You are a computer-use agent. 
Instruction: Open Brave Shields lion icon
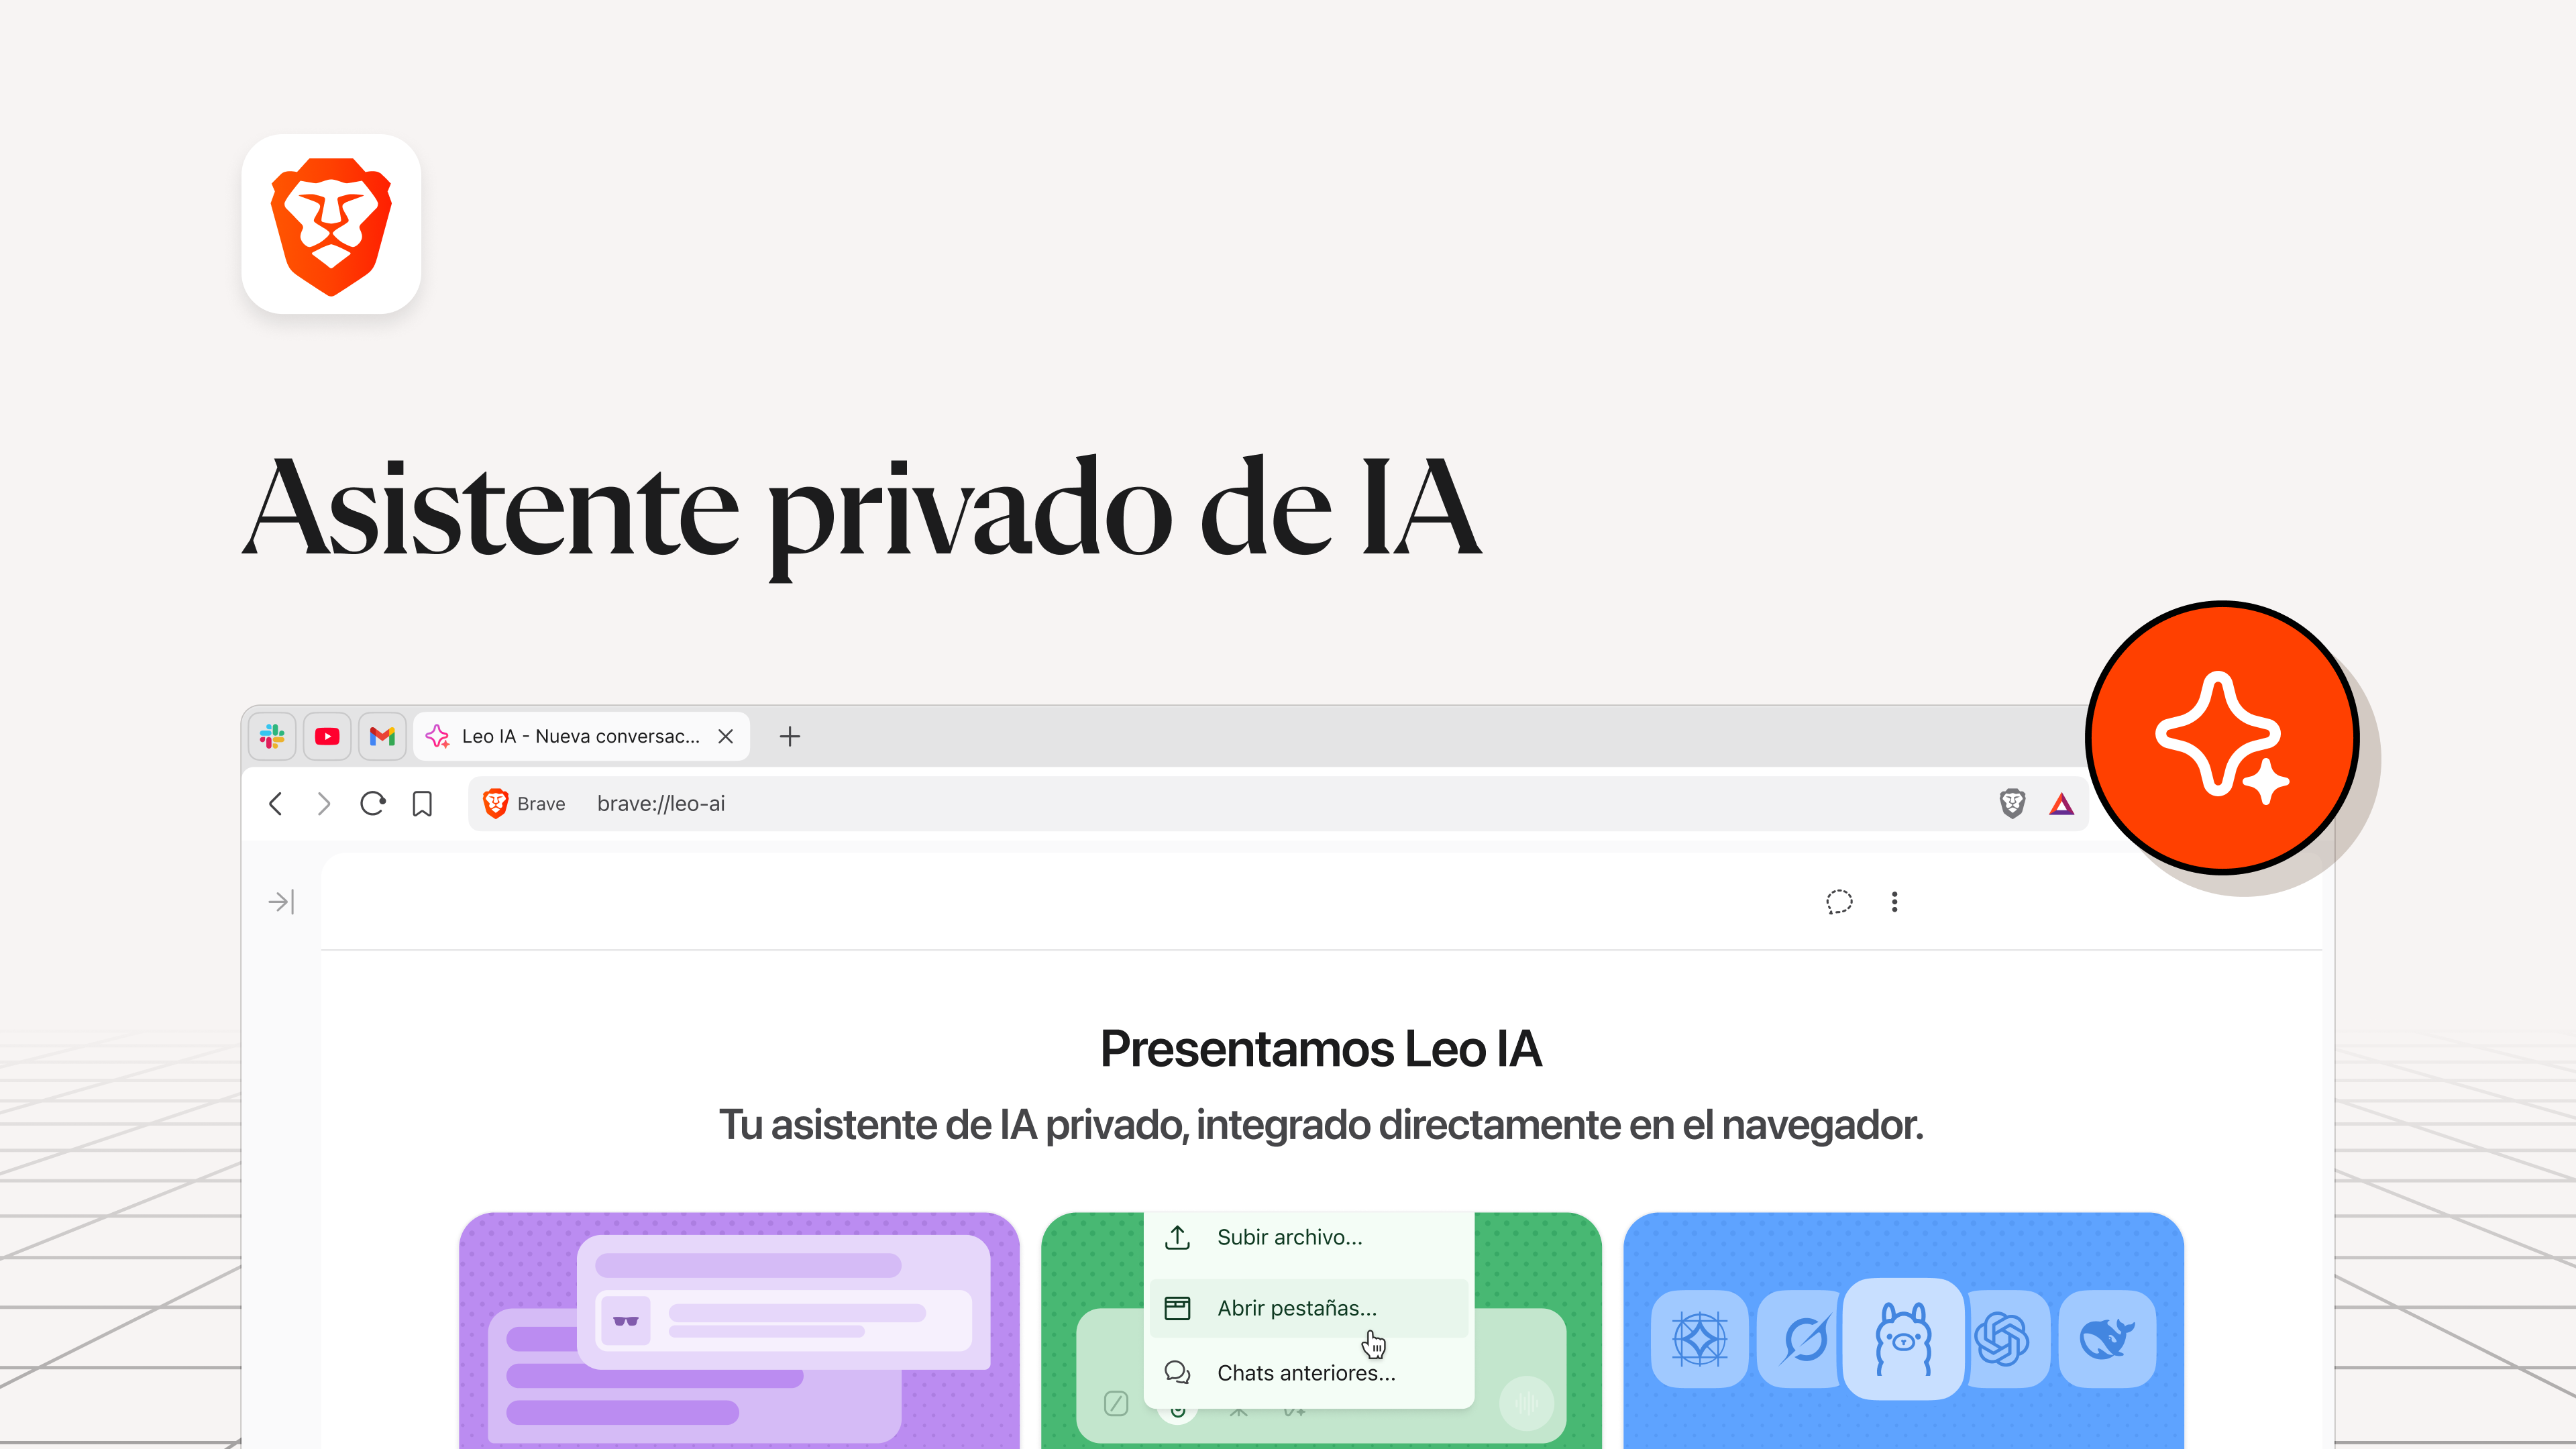[2012, 803]
